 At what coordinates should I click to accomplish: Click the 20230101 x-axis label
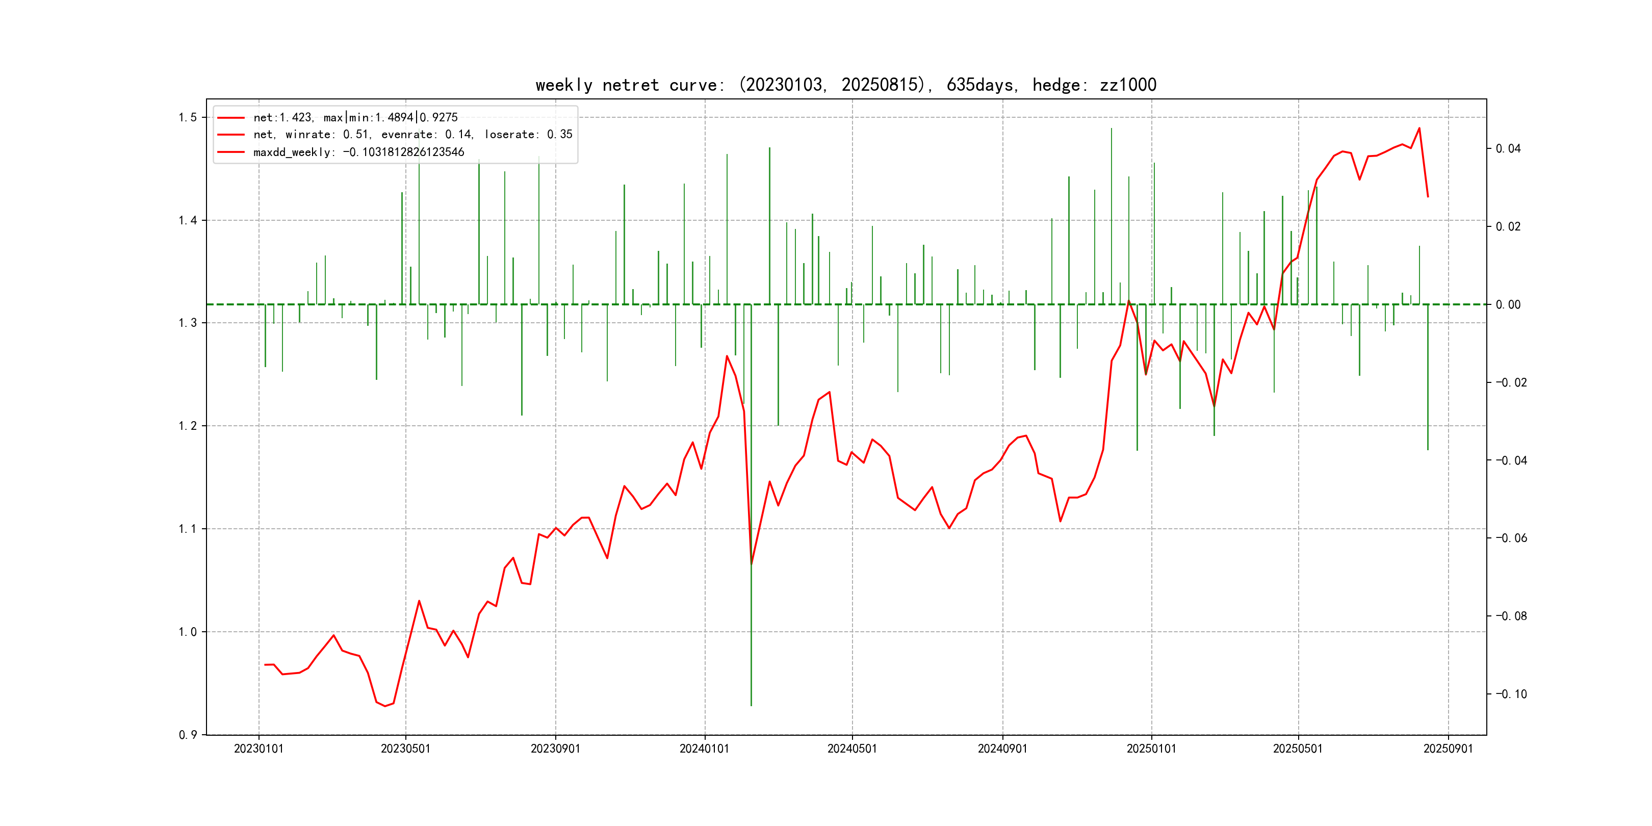click(x=259, y=748)
